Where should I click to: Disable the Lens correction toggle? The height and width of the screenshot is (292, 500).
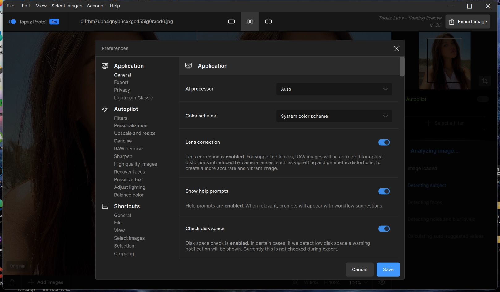coord(384,142)
